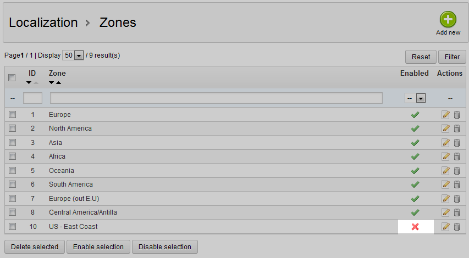Screen dimensions: 469x258
Task: Click red X to enable US - East Coast
Action: point(415,227)
